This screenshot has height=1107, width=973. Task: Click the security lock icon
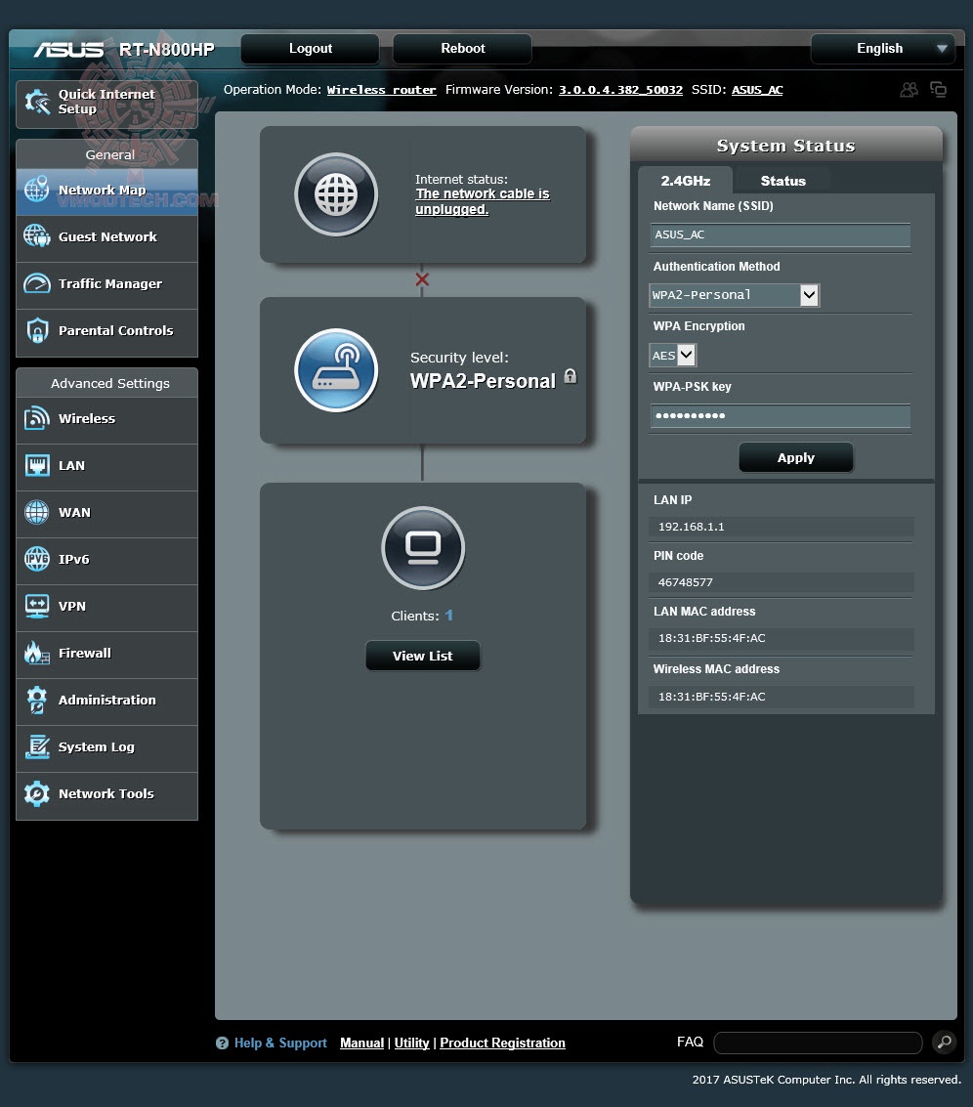coord(571,376)
